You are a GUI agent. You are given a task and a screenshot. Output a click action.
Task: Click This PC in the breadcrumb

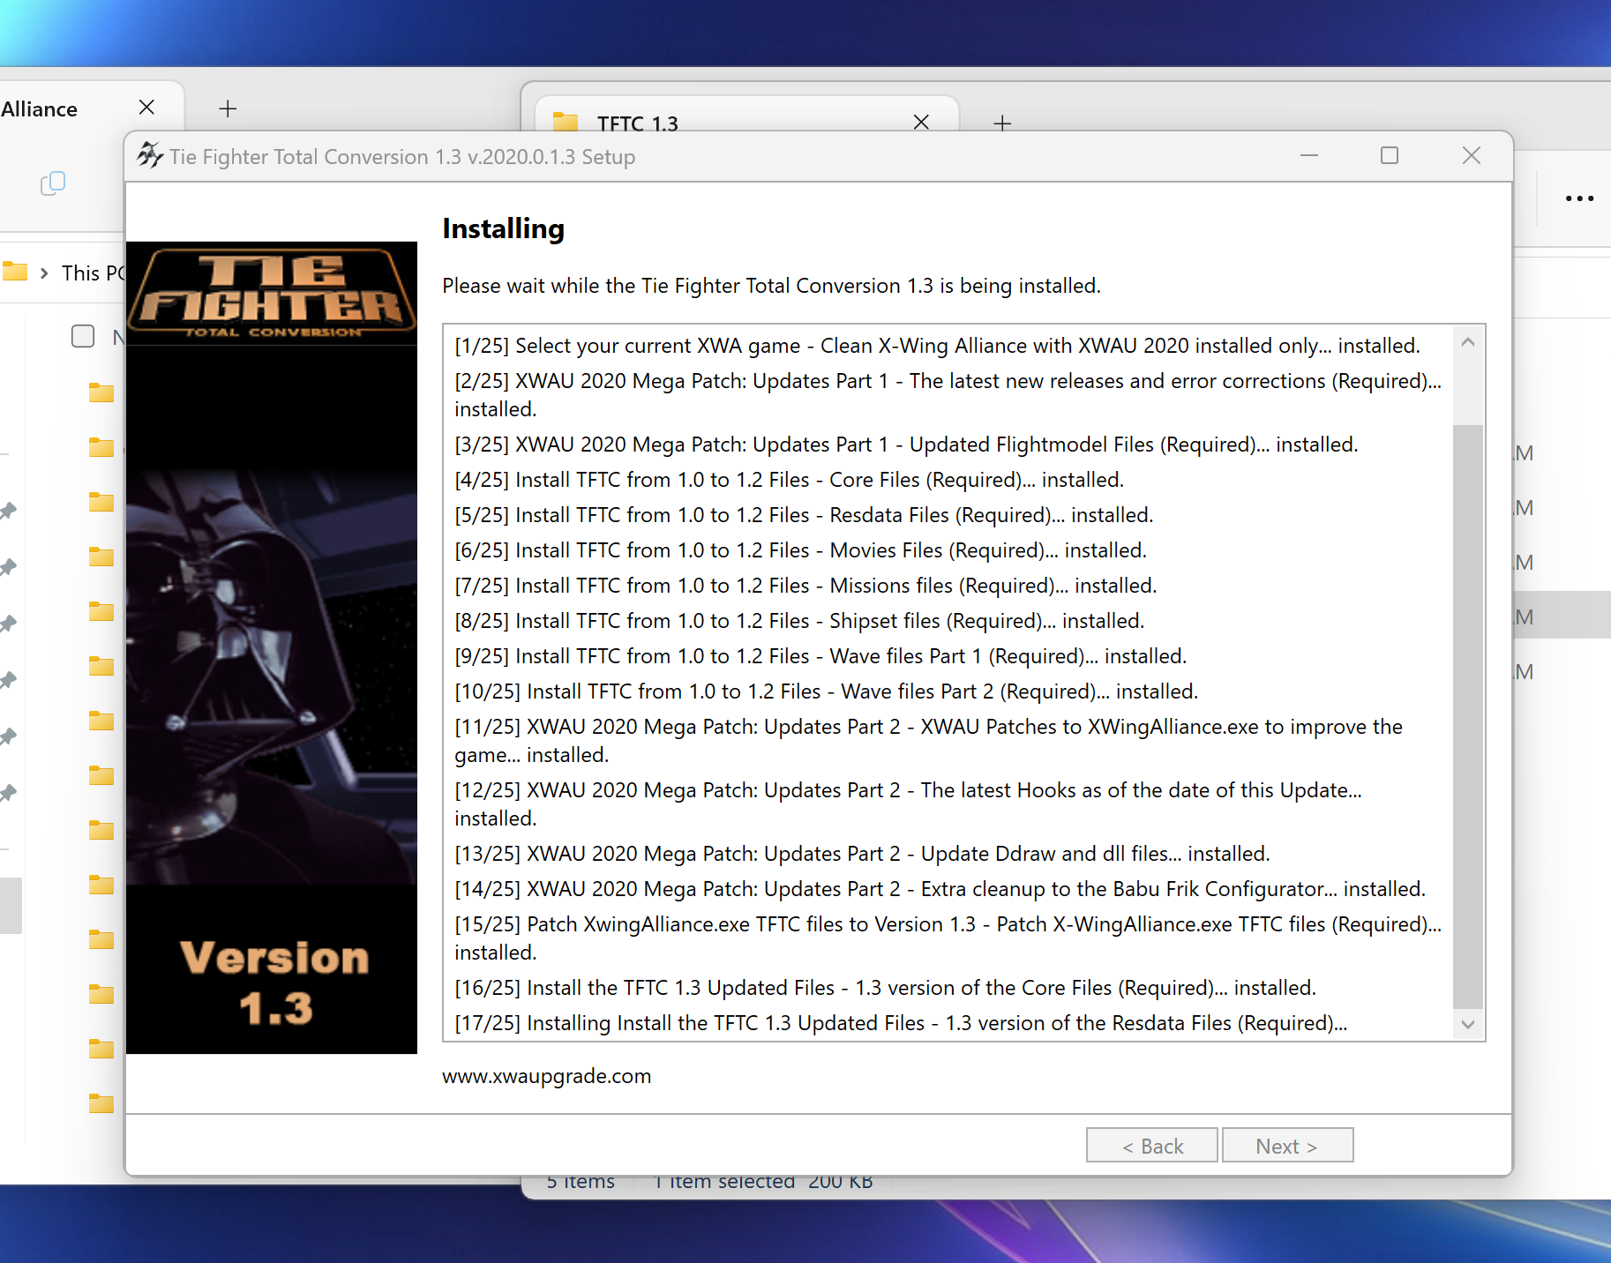[x=94, y=273]
